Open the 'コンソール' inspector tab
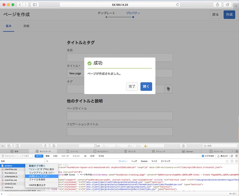 [x=216, y=151]
